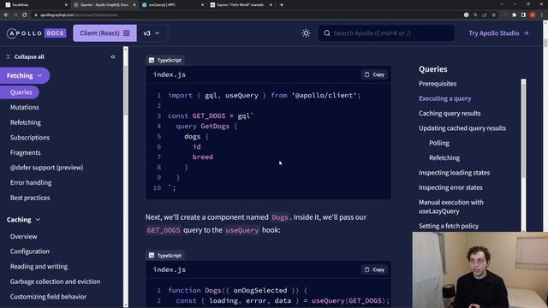Collapse the Fetching section
548x308 pixels.
click(25, 75)
